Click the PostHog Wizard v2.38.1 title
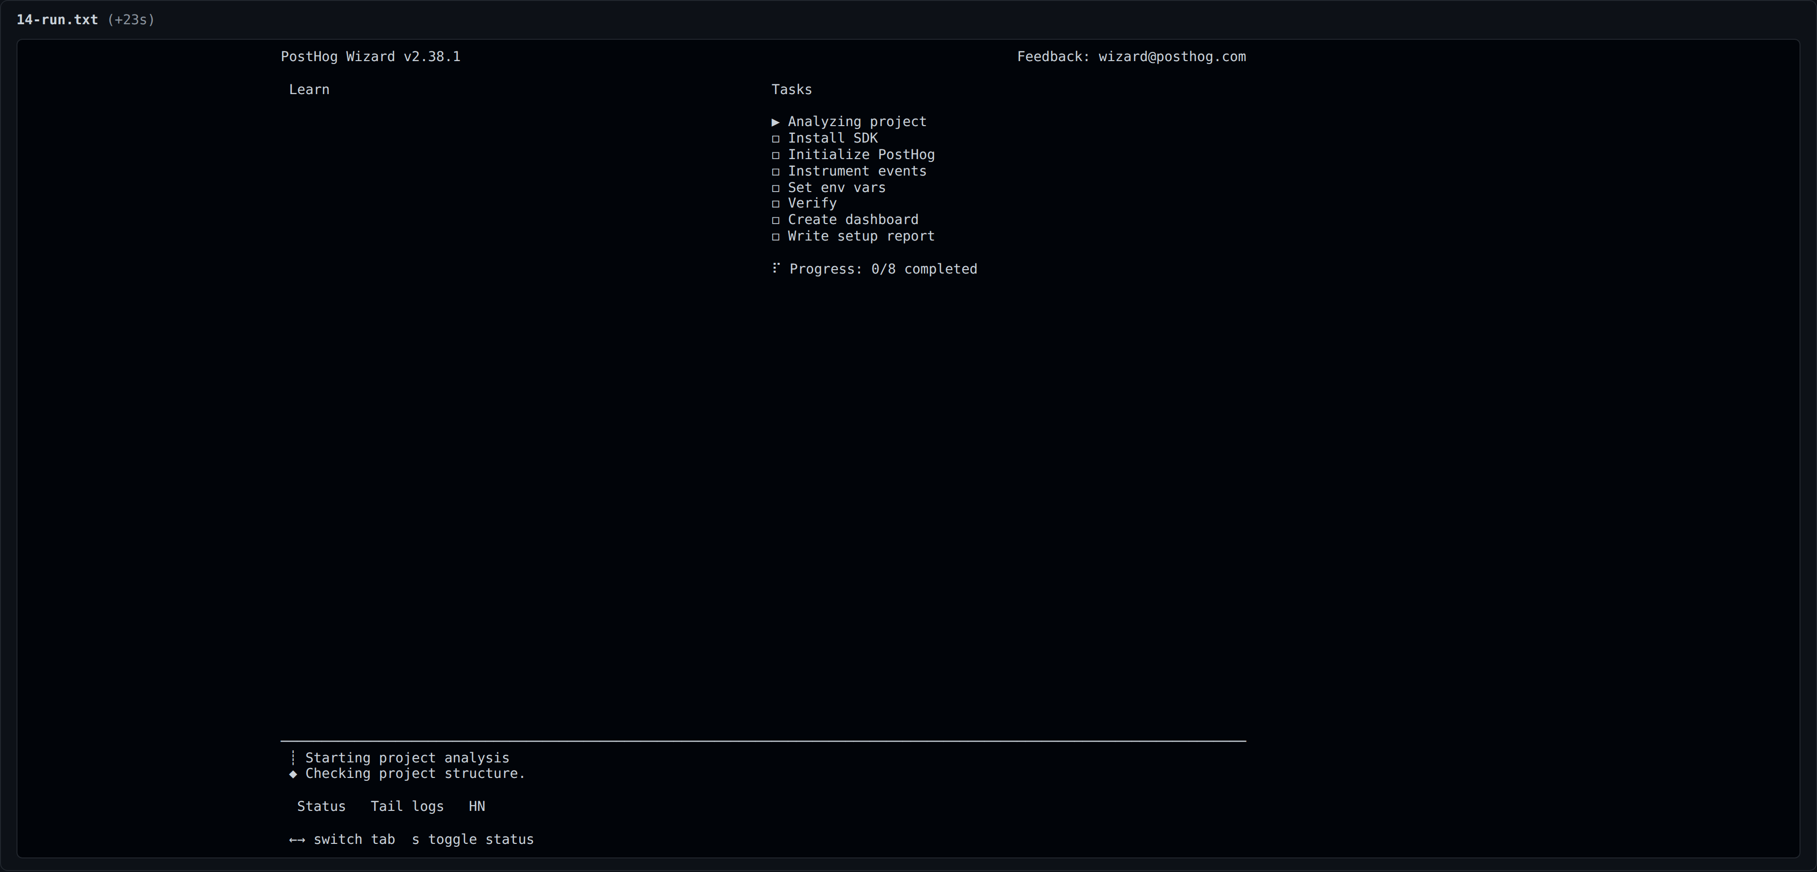1817x872 pixels. [x=370, y=56]
